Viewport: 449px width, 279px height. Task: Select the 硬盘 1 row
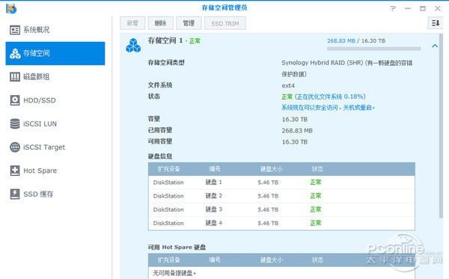(281, 183)
